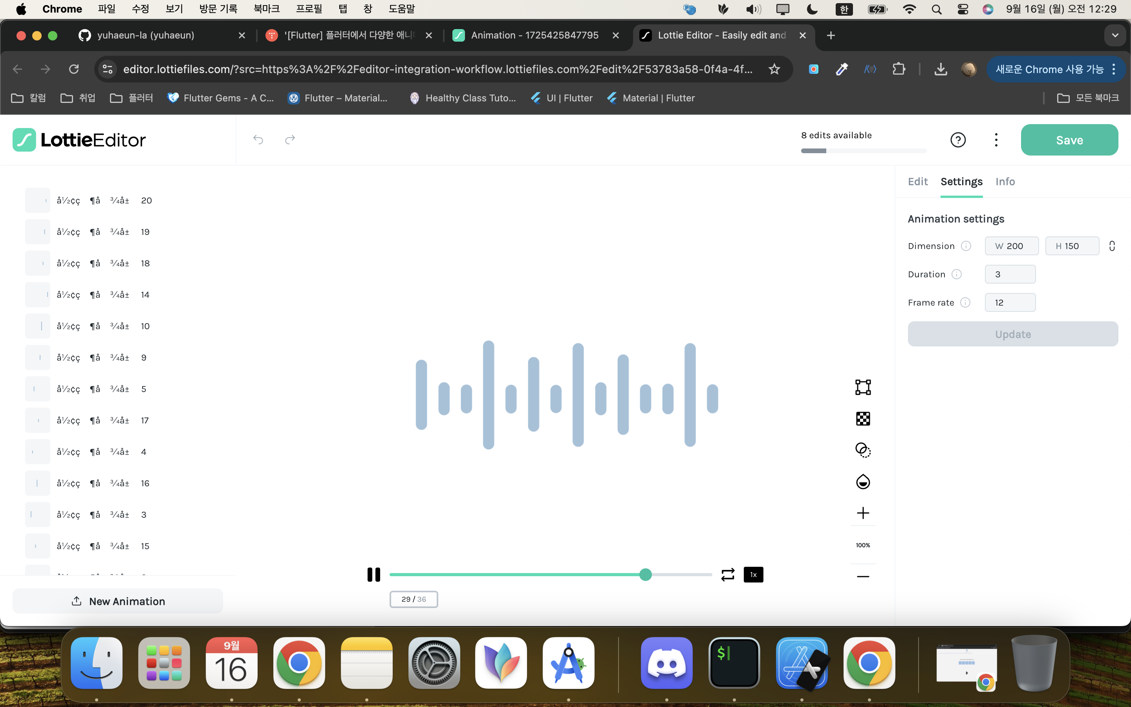Click the New Animation button
Viewport: 1131px width, 707px height.
pyautogui.click(x=118, y=601)
